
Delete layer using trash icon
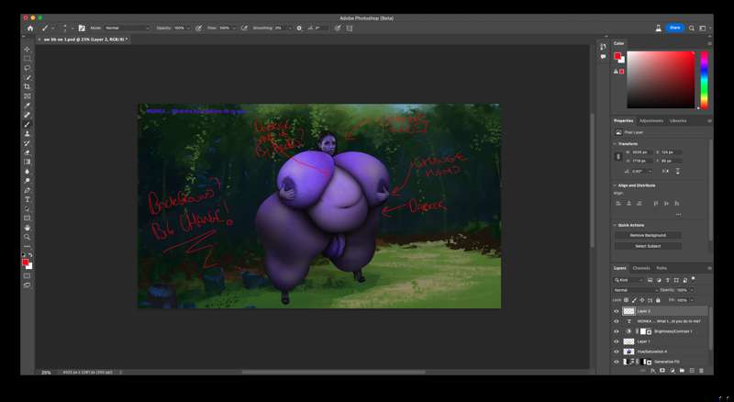click(701, 371)
